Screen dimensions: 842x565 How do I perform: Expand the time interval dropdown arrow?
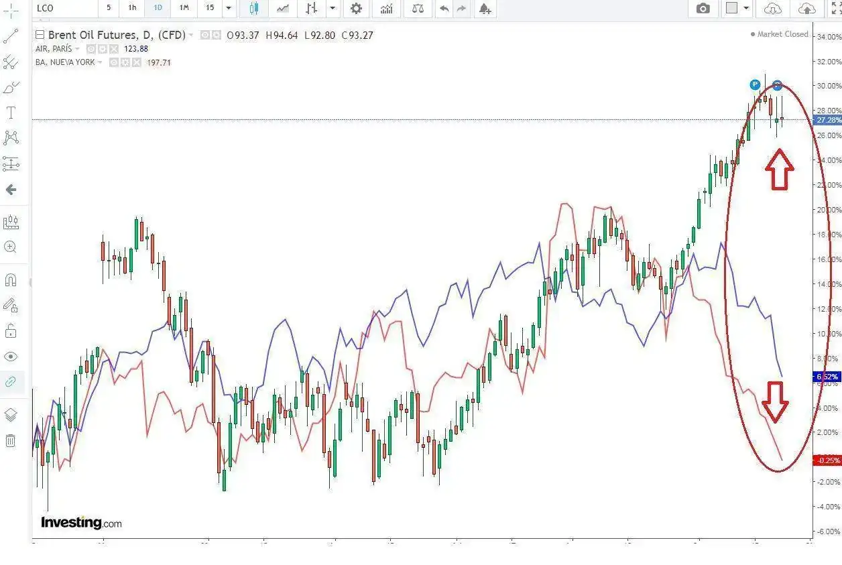229,8
